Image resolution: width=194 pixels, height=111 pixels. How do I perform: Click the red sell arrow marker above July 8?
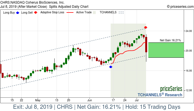(x=145, y=27)
